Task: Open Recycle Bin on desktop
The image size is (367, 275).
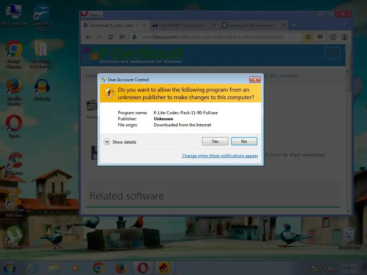Action: coord(349,238)
